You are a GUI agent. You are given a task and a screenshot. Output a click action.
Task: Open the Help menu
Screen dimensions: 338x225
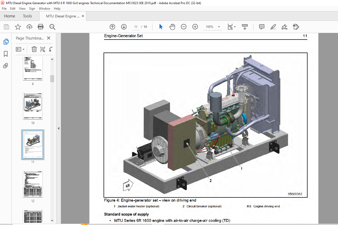[x=57, y=9]
